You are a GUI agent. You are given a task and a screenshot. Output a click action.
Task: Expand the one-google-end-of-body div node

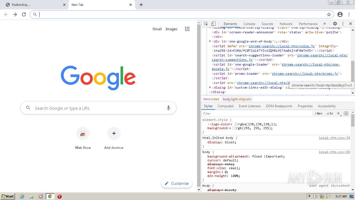point(210,41)
